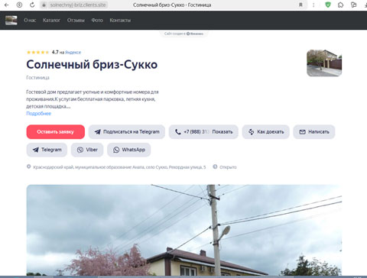The image size is (367, 278).
Task: Open the Yandex account icon beside back arrow
Action: point(19,5)
